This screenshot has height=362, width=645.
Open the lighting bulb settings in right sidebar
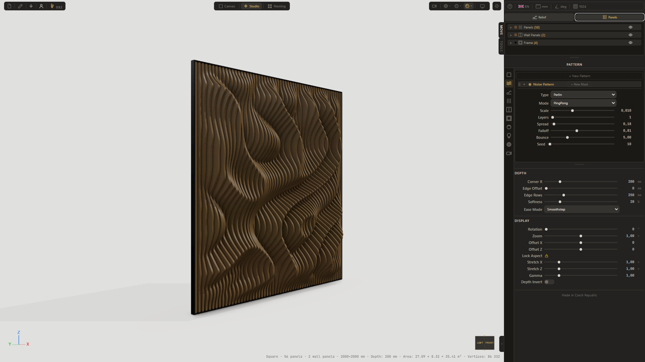click(x=509, y=136)
